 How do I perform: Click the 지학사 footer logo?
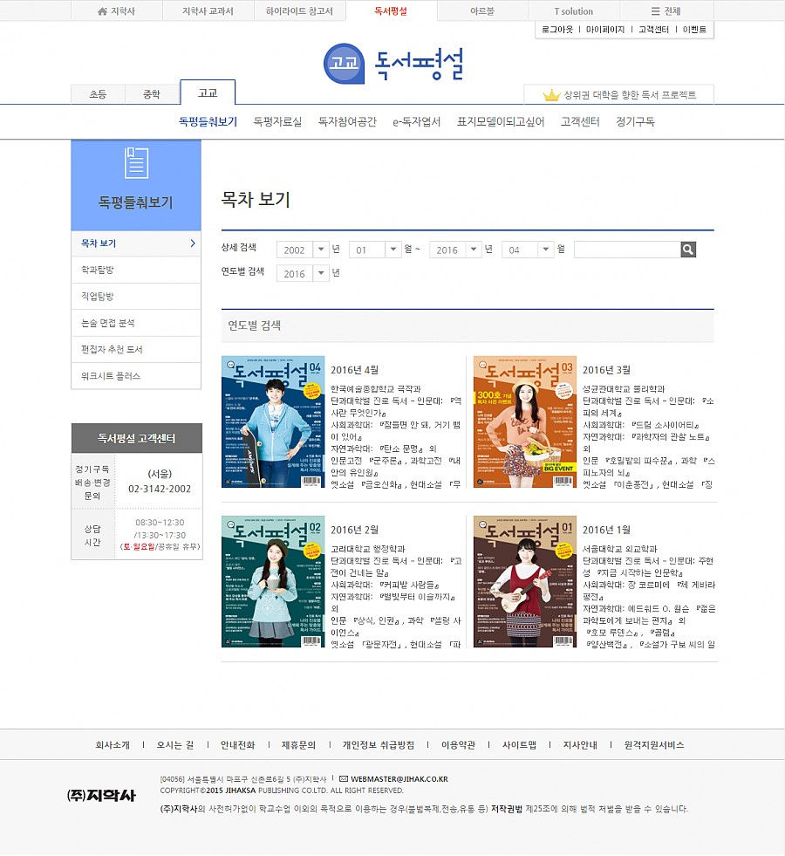pos(102,795)
